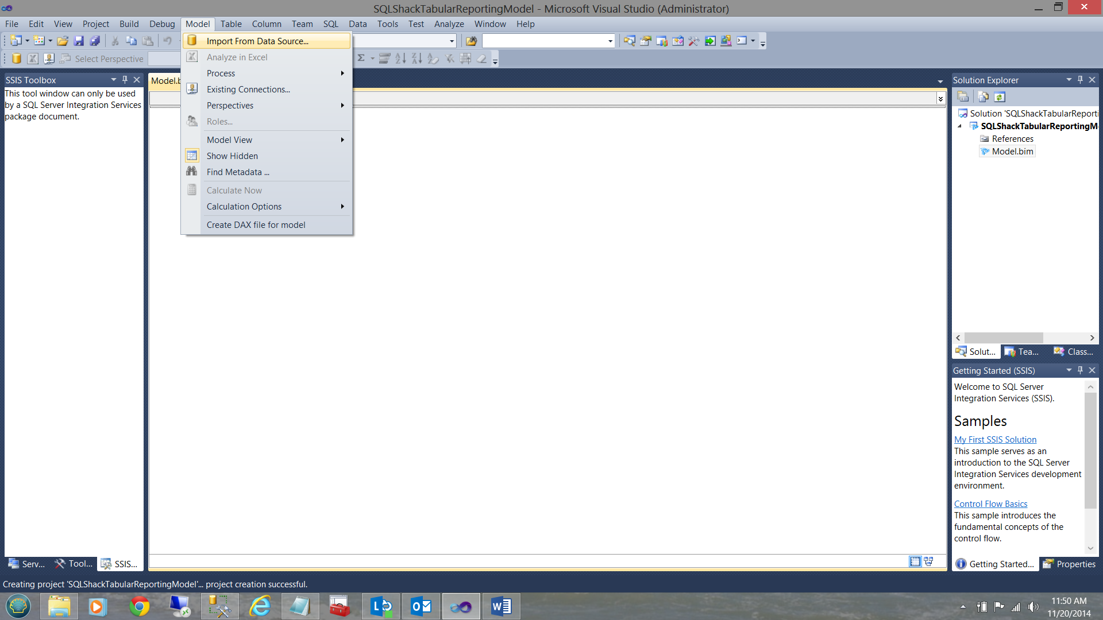Click the Solution Explorer horizontal scrollbar

pos(1003,338)
